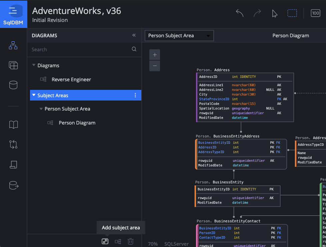This screenshot has width=326, height=247.
Task: Open Subject Areas three-dot options menu
Action: [135, 96]
